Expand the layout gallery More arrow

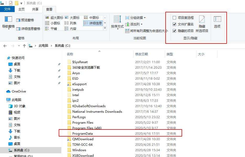105,28
